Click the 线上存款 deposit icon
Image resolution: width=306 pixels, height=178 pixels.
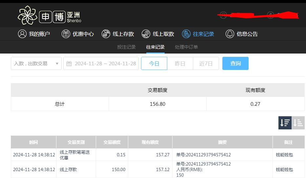pyautogui.click(x=106, y=34)
